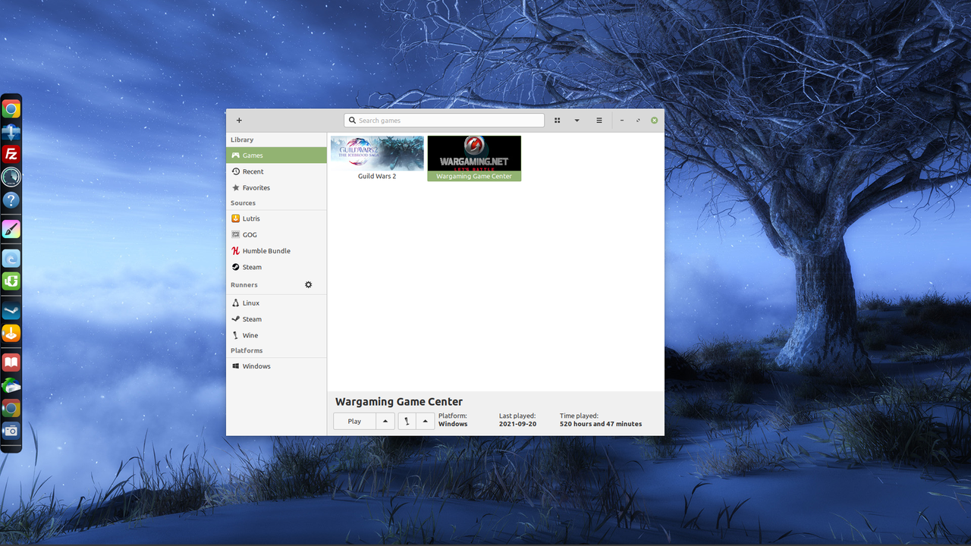The image size is (971, 546).
Task: Select the Steam source under Sources
Action: click(276, 267)
